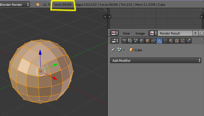
Task: Open the browse image dropdown icon
Action: 153,33
